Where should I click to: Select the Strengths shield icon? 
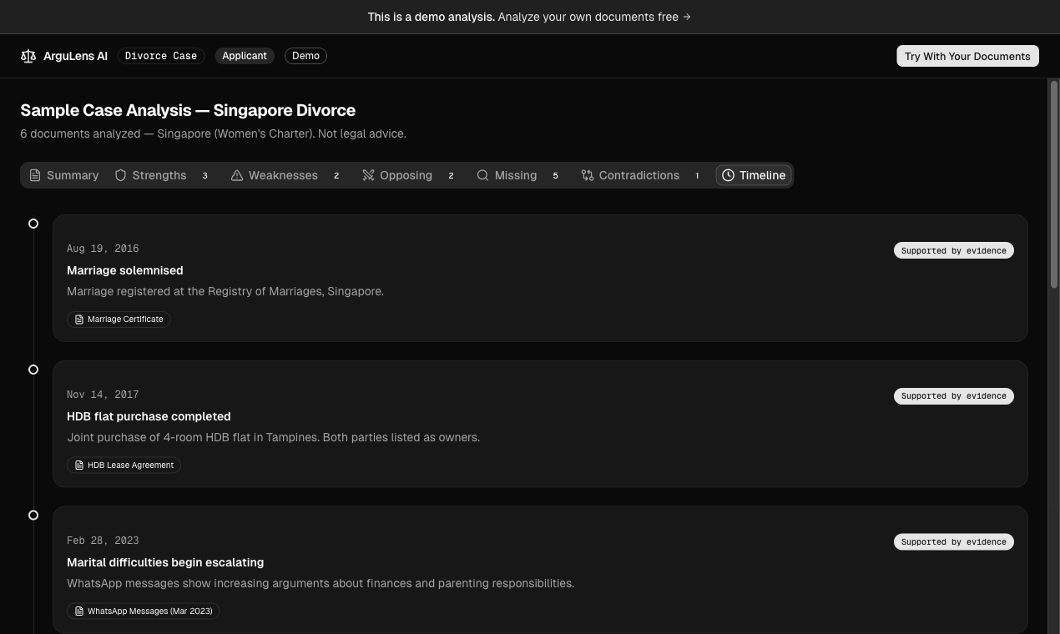[x=121, y=175]
